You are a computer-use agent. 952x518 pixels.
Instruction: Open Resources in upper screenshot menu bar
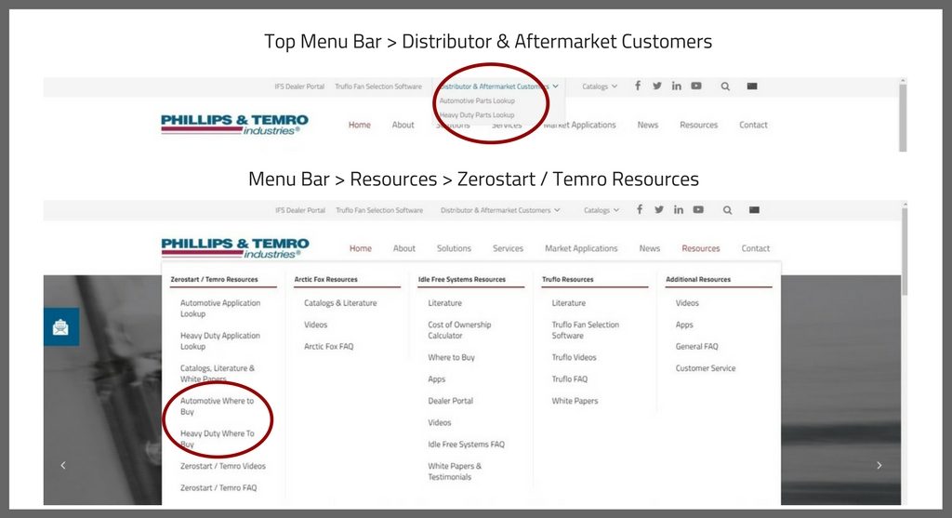point(699,125)
